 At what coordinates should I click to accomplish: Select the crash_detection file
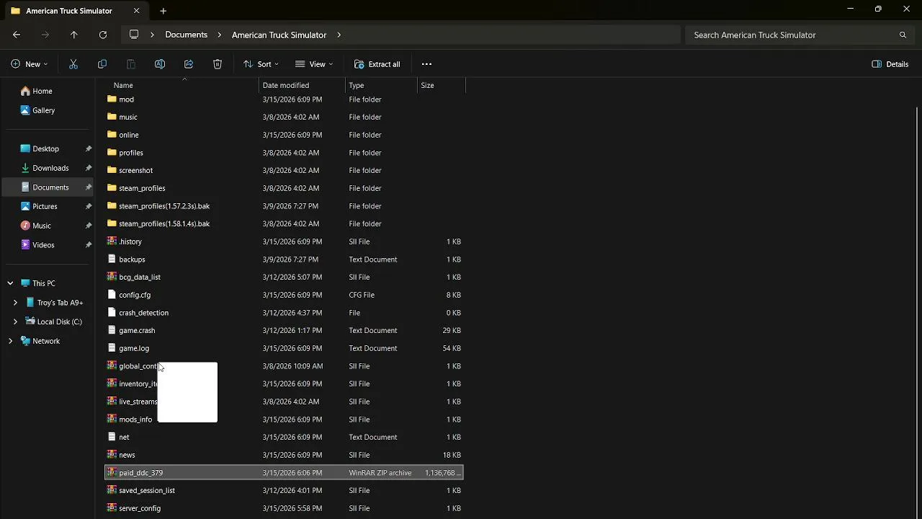pyautogui.click(x=284, y=313)
